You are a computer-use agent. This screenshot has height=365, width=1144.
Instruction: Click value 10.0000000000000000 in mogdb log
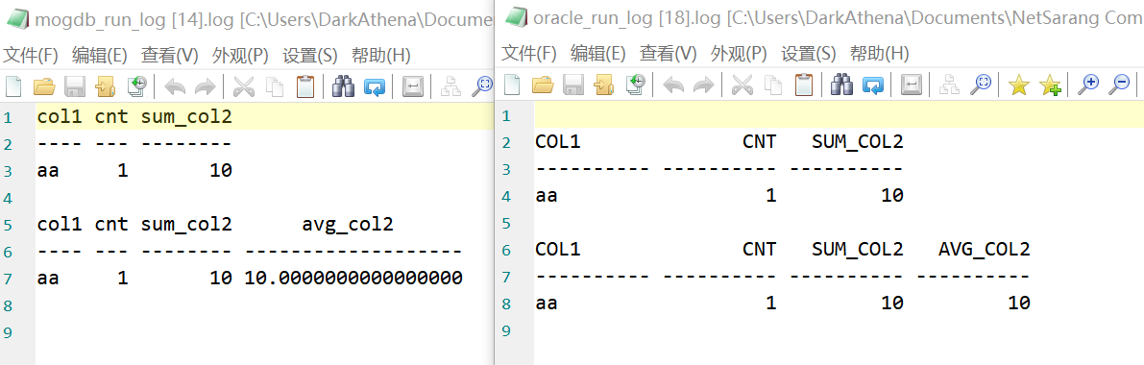353,279
